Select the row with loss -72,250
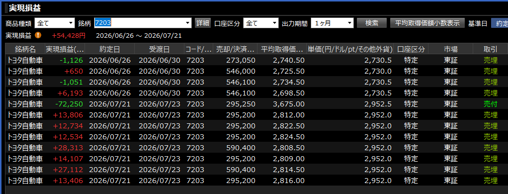 (x=256, y=104)
